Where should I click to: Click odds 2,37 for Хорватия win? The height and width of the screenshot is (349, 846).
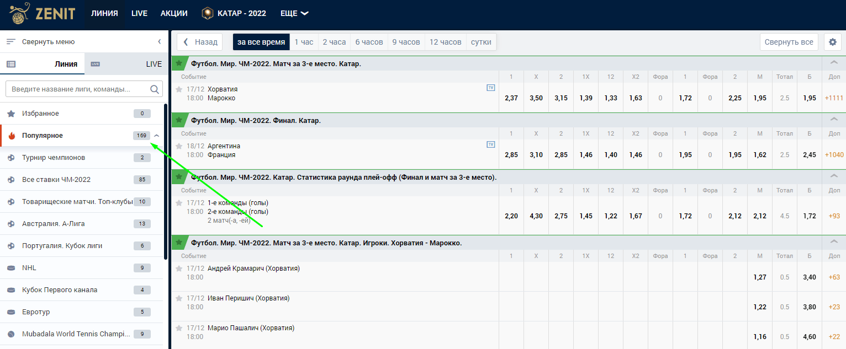[511, 98]
